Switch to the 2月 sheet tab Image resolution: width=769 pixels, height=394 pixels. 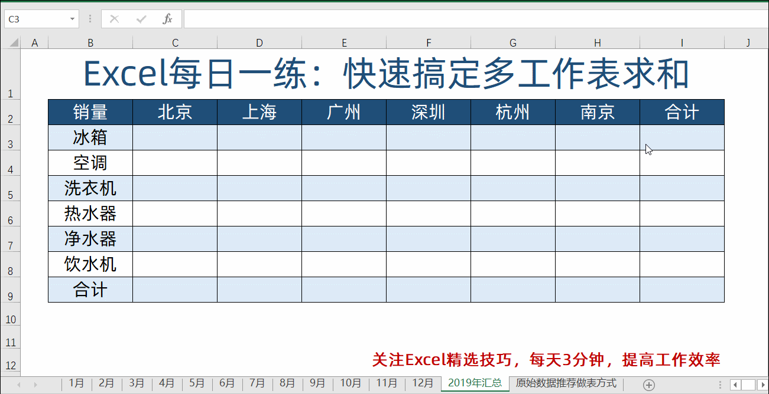[107, 383]
